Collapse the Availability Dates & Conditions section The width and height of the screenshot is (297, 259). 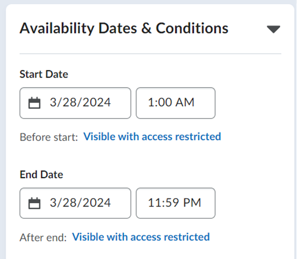(273, 29)
